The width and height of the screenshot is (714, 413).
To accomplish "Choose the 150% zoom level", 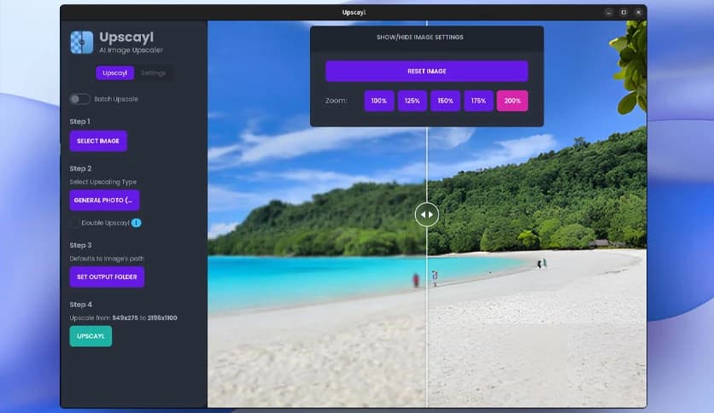I will point(445,101).
